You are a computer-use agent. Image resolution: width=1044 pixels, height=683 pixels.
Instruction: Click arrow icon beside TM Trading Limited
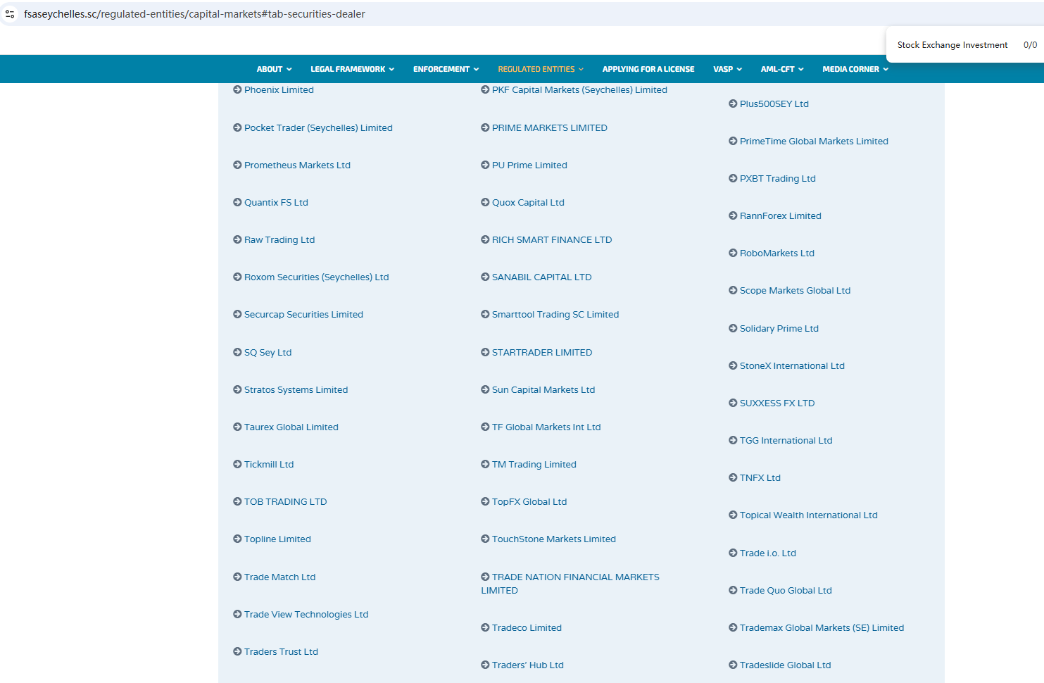(x=485, y=464)
